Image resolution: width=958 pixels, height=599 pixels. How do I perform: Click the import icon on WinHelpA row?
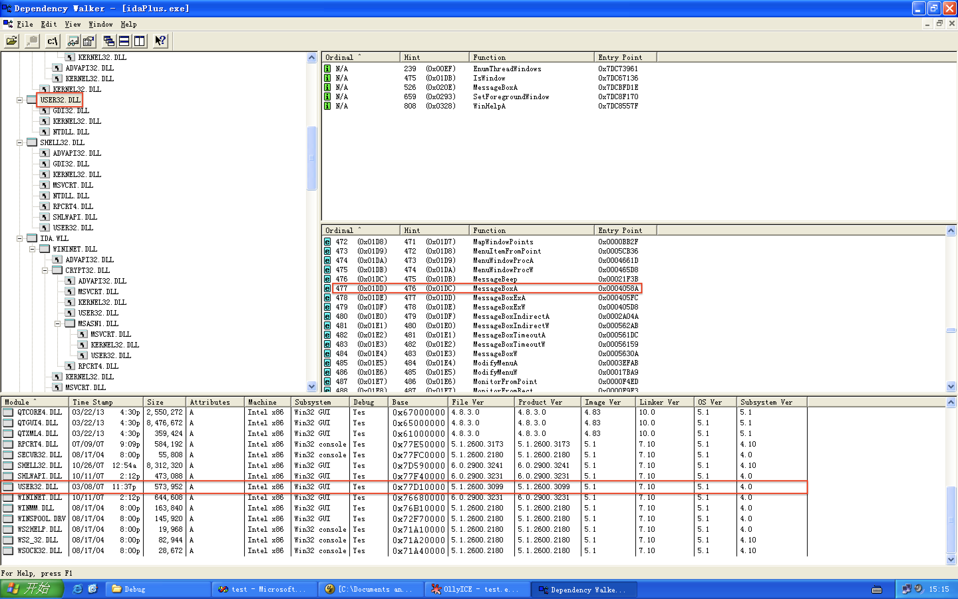(327, 106)
